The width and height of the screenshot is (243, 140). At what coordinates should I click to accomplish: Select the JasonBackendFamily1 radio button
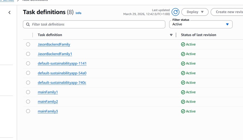pyautogui.click(x=28, y=54)
